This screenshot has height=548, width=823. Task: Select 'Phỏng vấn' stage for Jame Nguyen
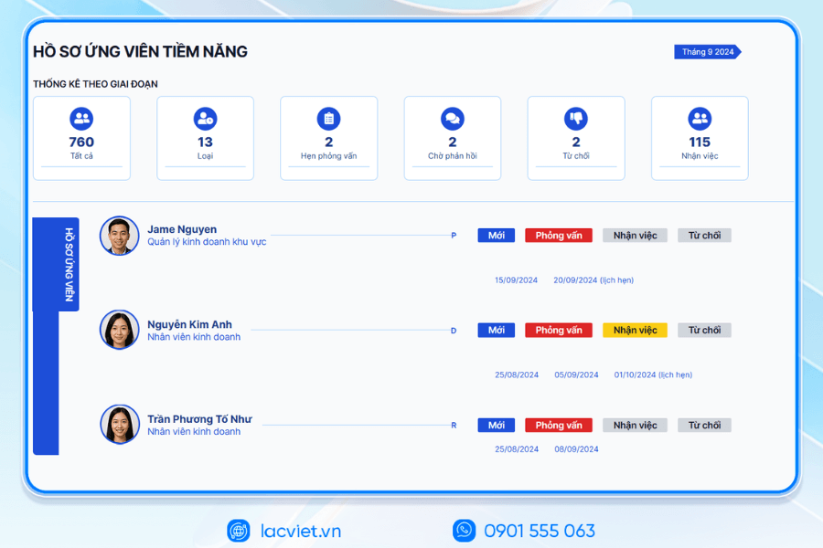point(559,236)
